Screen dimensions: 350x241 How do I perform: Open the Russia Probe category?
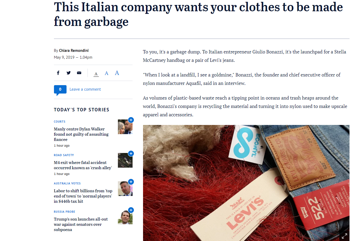(64, 212)
